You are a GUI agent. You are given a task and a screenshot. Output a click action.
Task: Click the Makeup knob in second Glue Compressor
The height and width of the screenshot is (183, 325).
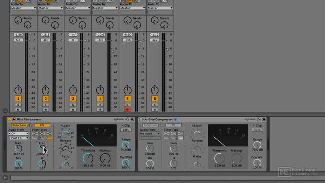click(236, 158)
